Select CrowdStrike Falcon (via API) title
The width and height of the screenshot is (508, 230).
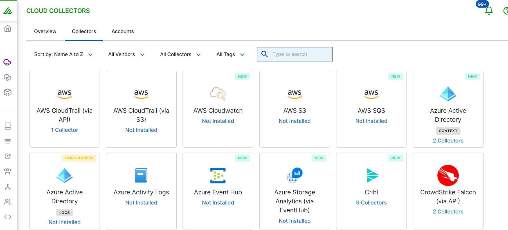(448, 197)
